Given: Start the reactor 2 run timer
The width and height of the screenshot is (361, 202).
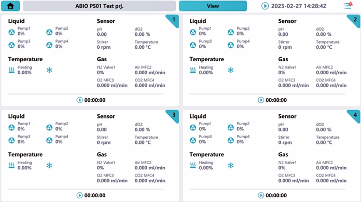Looking at the screenshot, I should click(261, 100).
